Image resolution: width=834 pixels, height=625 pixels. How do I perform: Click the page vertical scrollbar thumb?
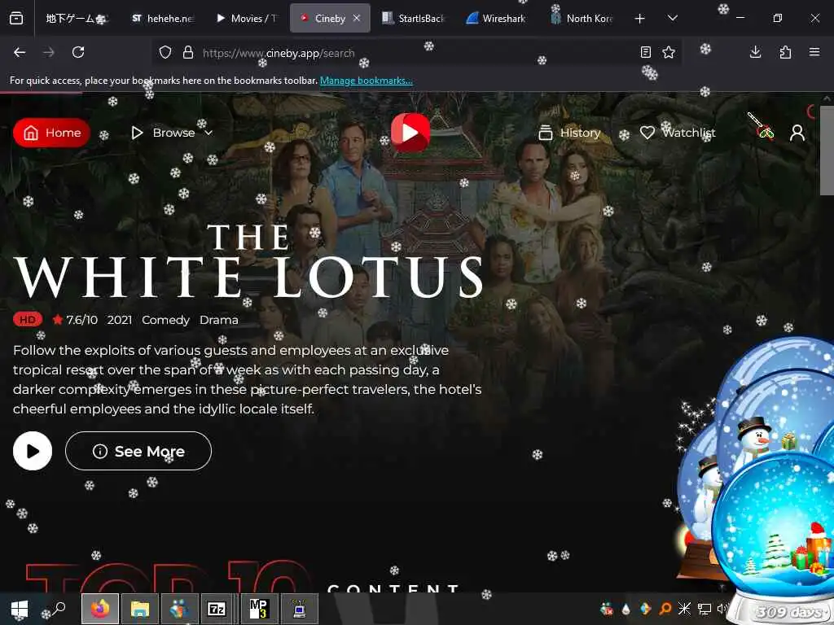827,150
